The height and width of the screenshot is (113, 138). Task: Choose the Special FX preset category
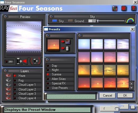pos(60,83)
